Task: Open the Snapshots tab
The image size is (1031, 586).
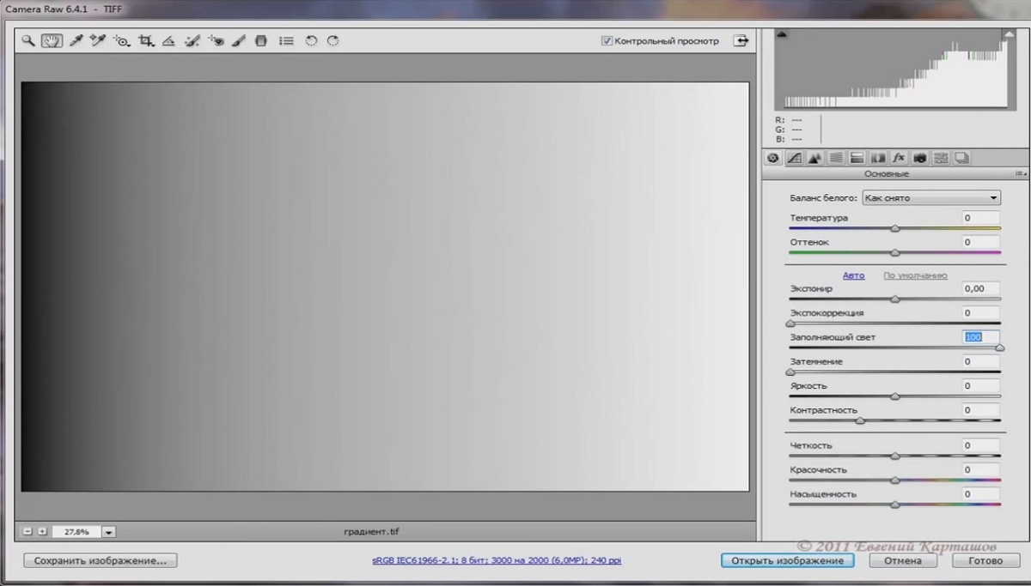Action: 961,158
